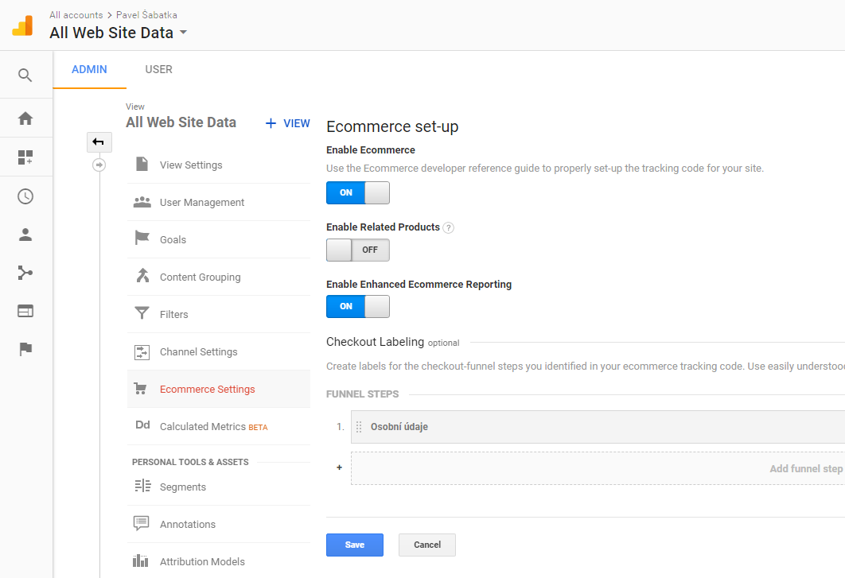
Task: Open Real-Time clock icon in sidebar
Action: coord(25,196)
